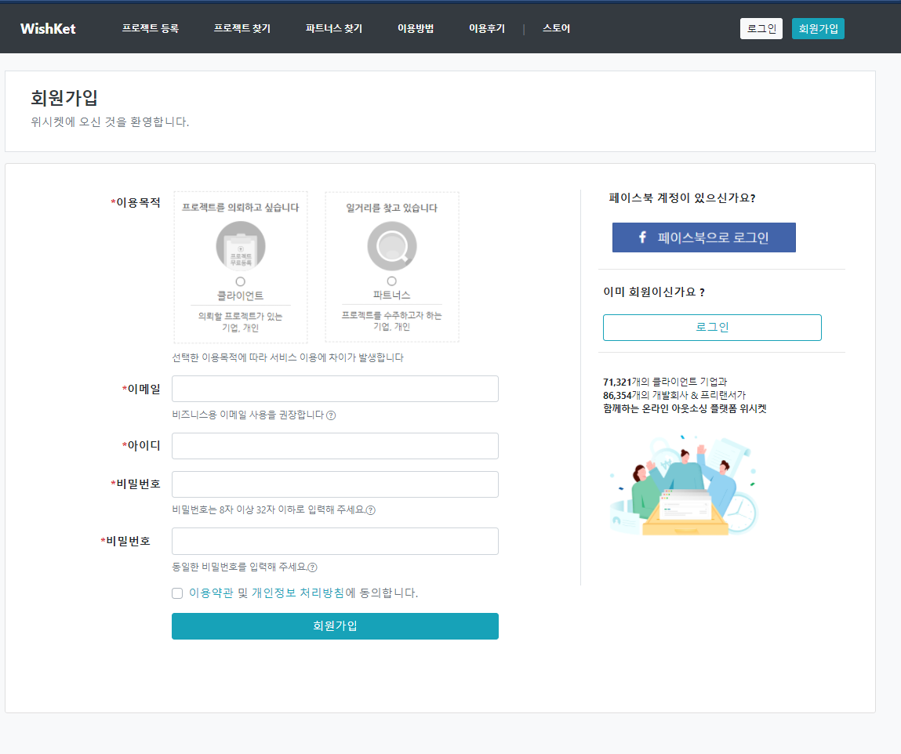Screen dimensions: 901x754
Task: Open 프로젝트 찾기 menu
Action: click(x=242, y=28)
